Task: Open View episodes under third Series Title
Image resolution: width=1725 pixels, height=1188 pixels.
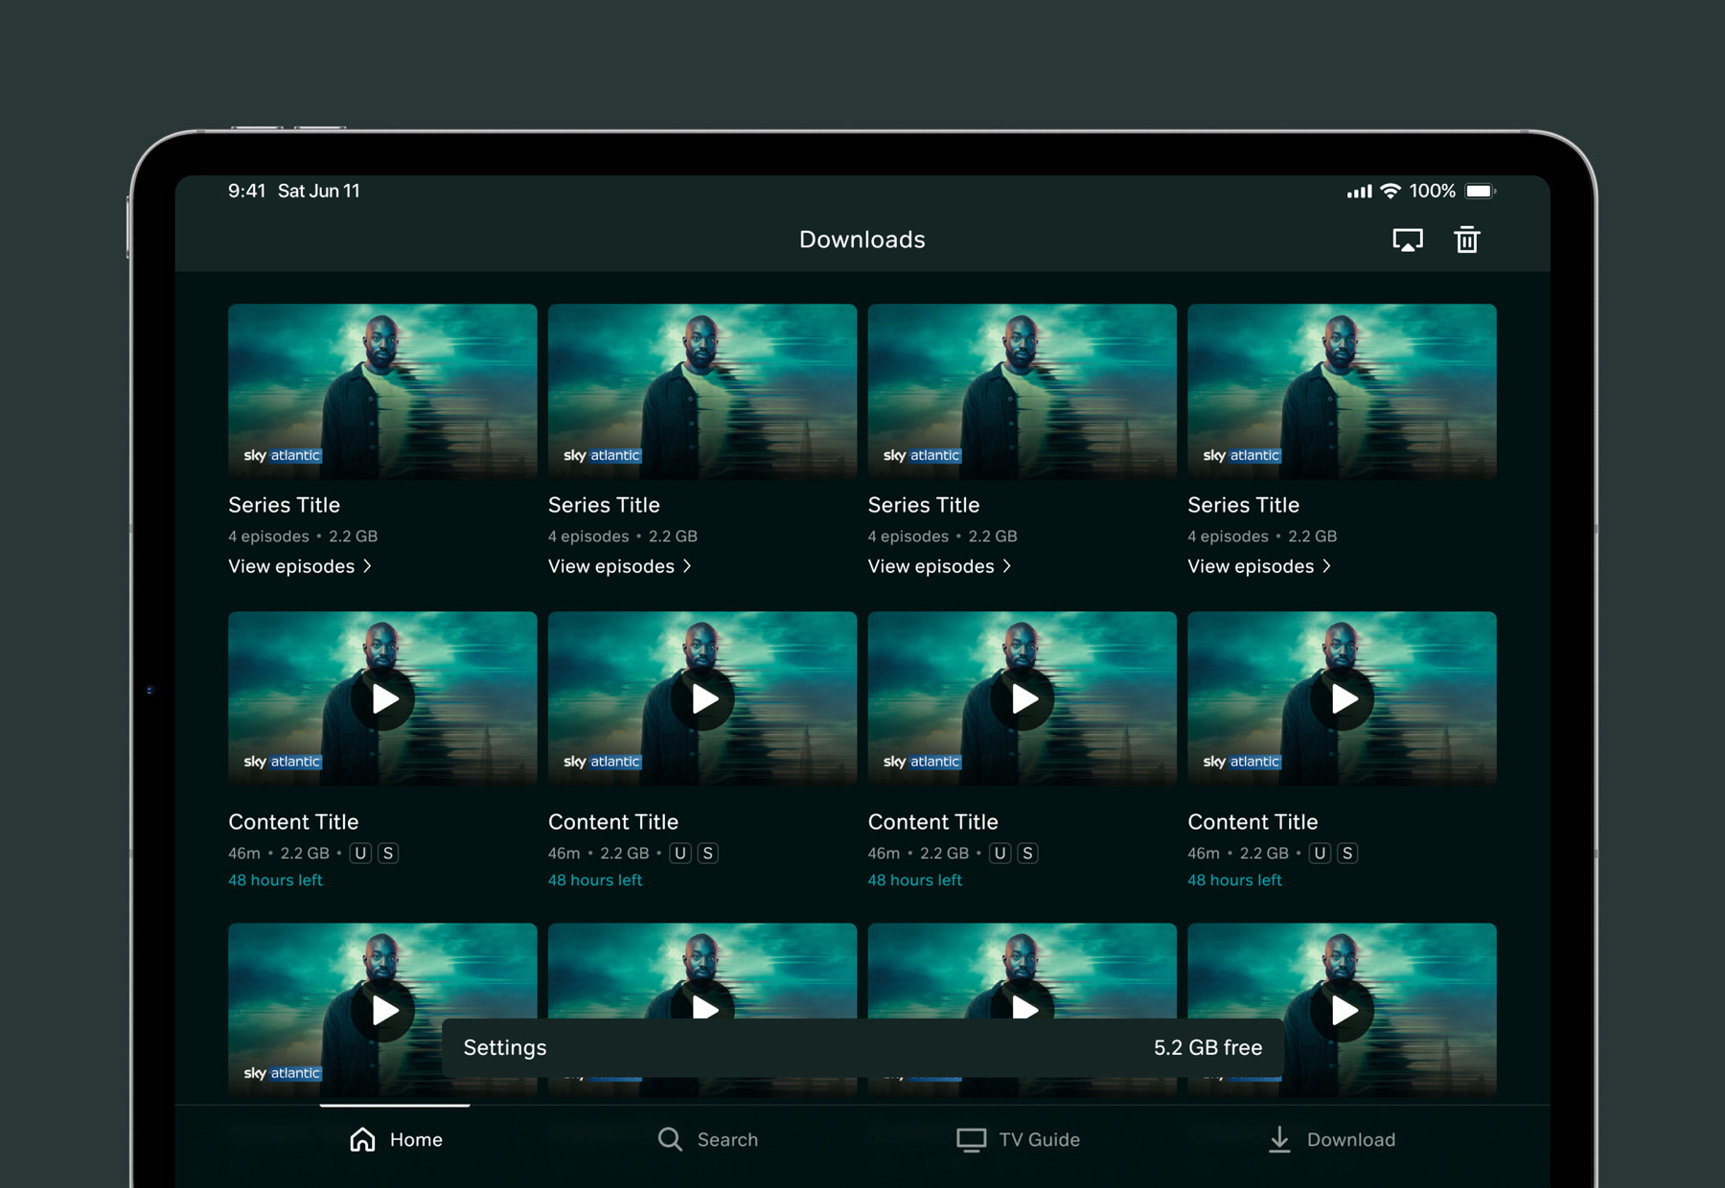Action: tap(940, 566)
